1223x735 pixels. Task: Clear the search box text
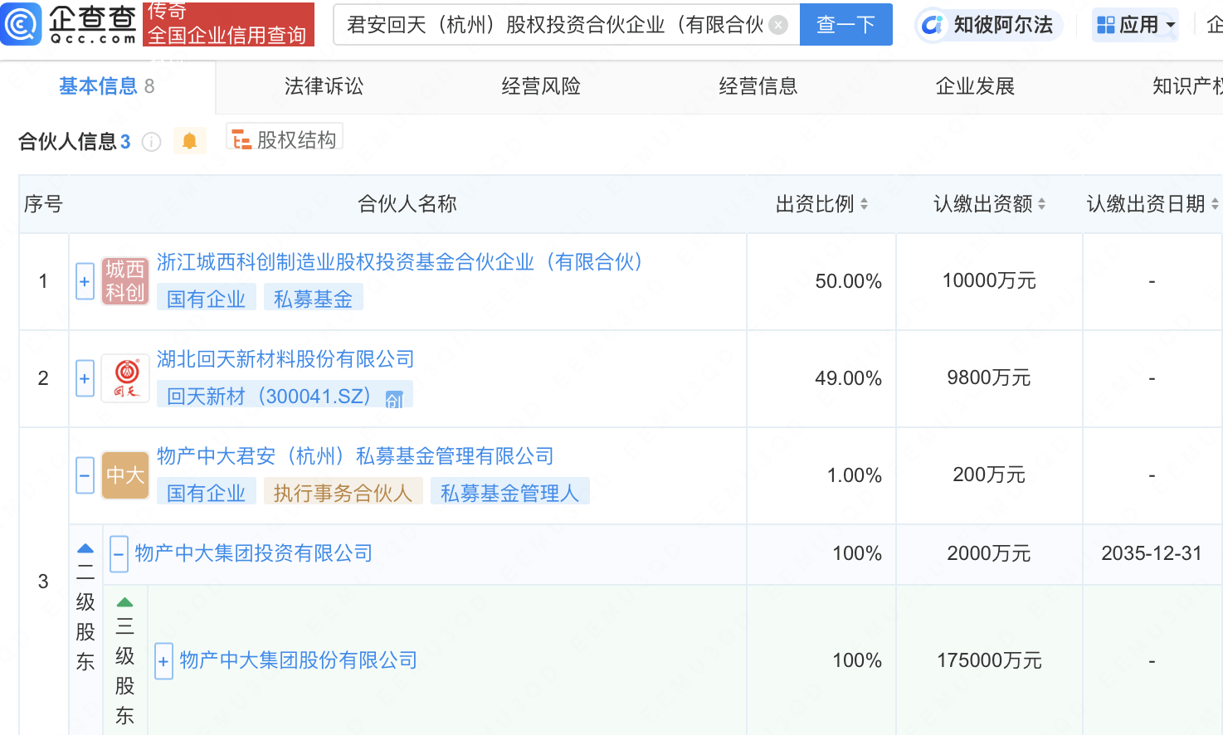(x=778, y=25)
